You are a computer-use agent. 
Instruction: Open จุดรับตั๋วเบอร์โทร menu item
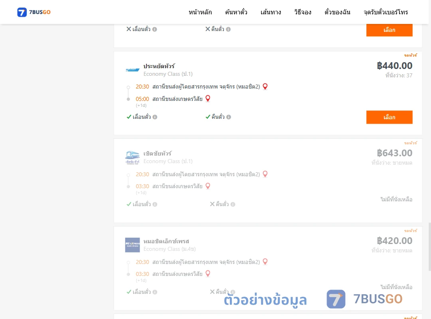point(386,12)
